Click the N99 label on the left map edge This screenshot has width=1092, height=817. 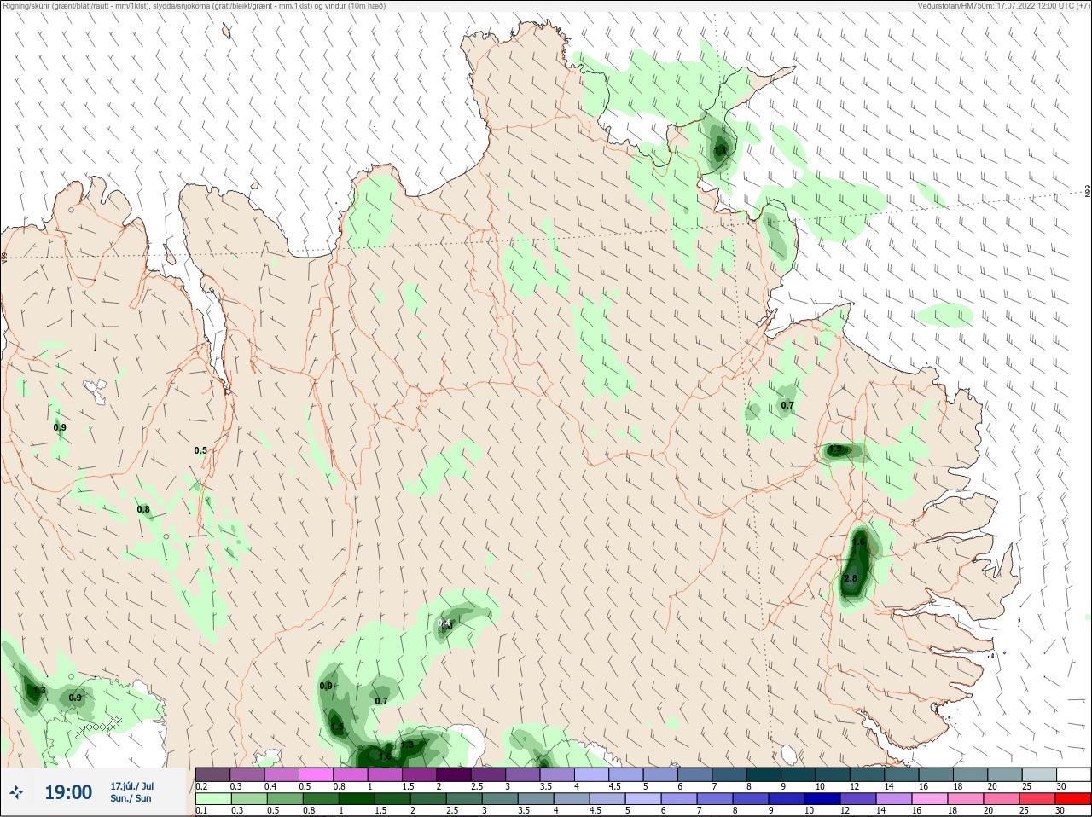pos(4,258)
